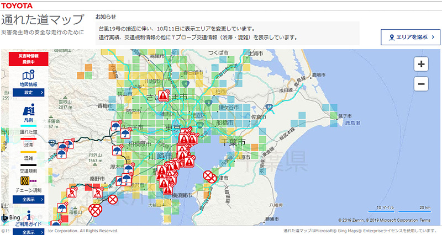442x235 pixels.
Task: Zoom out with the minus button
Action: click(421, 84)
